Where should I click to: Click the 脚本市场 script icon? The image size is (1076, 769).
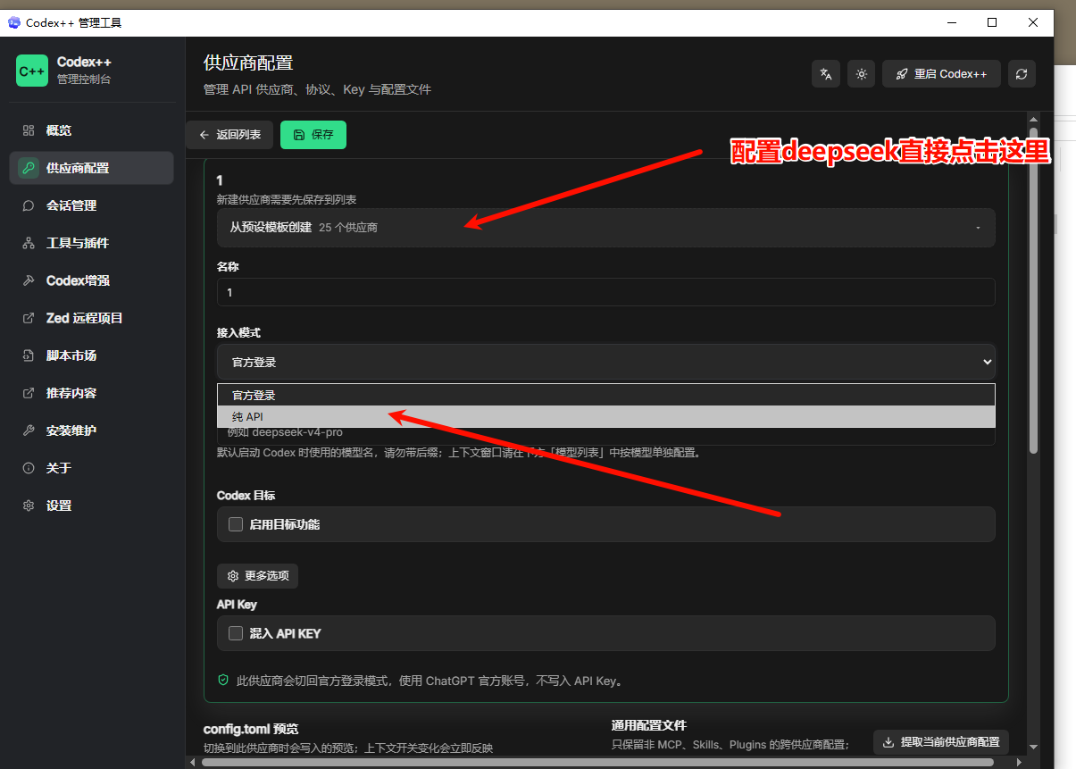click(29, 355)
